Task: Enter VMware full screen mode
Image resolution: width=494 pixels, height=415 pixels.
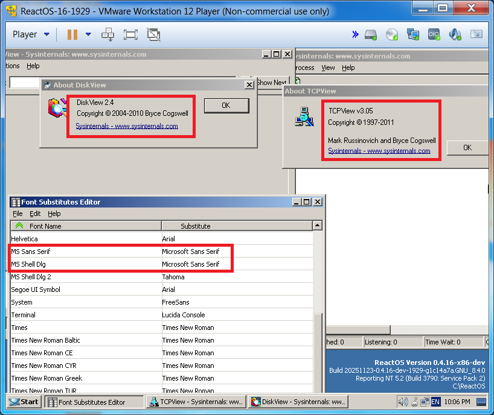Action: click(x=130, y=34)
